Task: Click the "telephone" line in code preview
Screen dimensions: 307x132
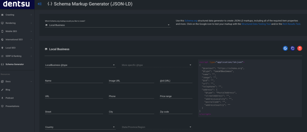Action: pyautogui.click(x=212, y=87)
